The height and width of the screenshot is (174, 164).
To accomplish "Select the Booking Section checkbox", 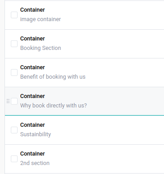I will click(x=14, y=44).
